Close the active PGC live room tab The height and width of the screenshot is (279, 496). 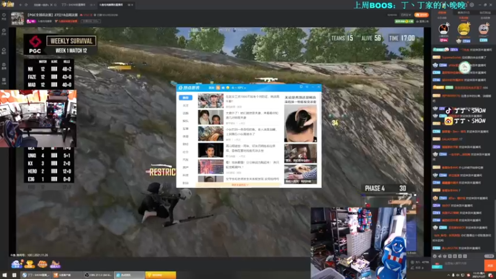132,5
